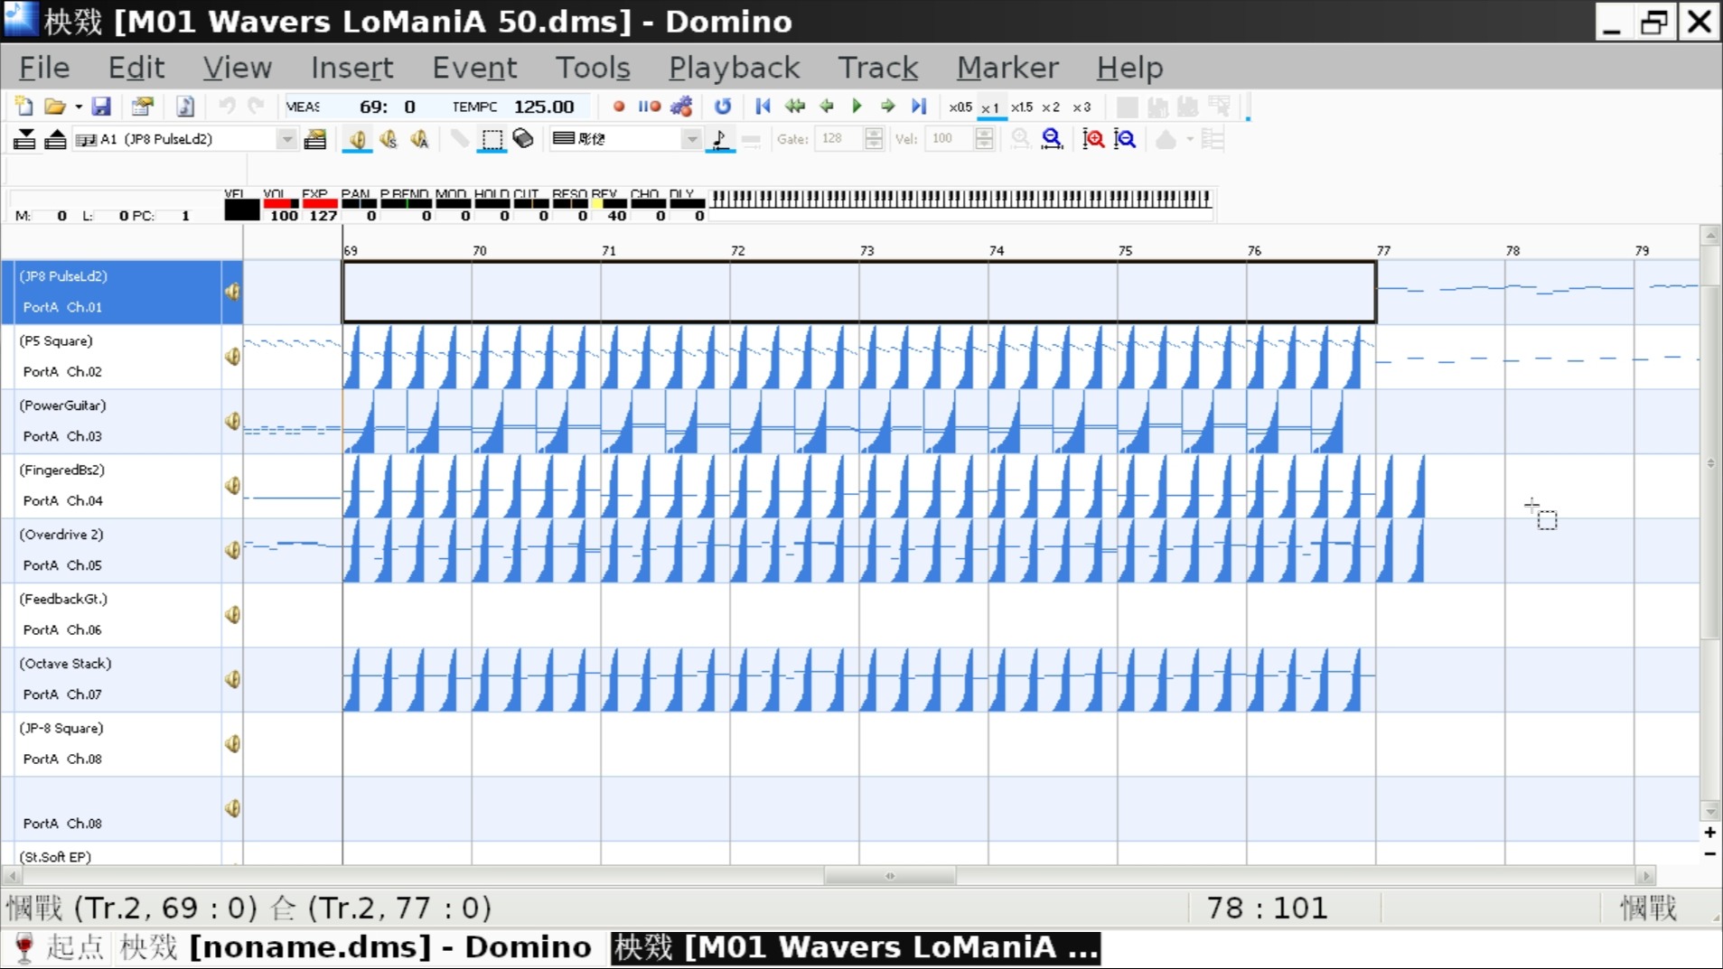Click the tempo value 125.00 field
The height and width of the screenshot is (969, 1723).
(545, 107)
